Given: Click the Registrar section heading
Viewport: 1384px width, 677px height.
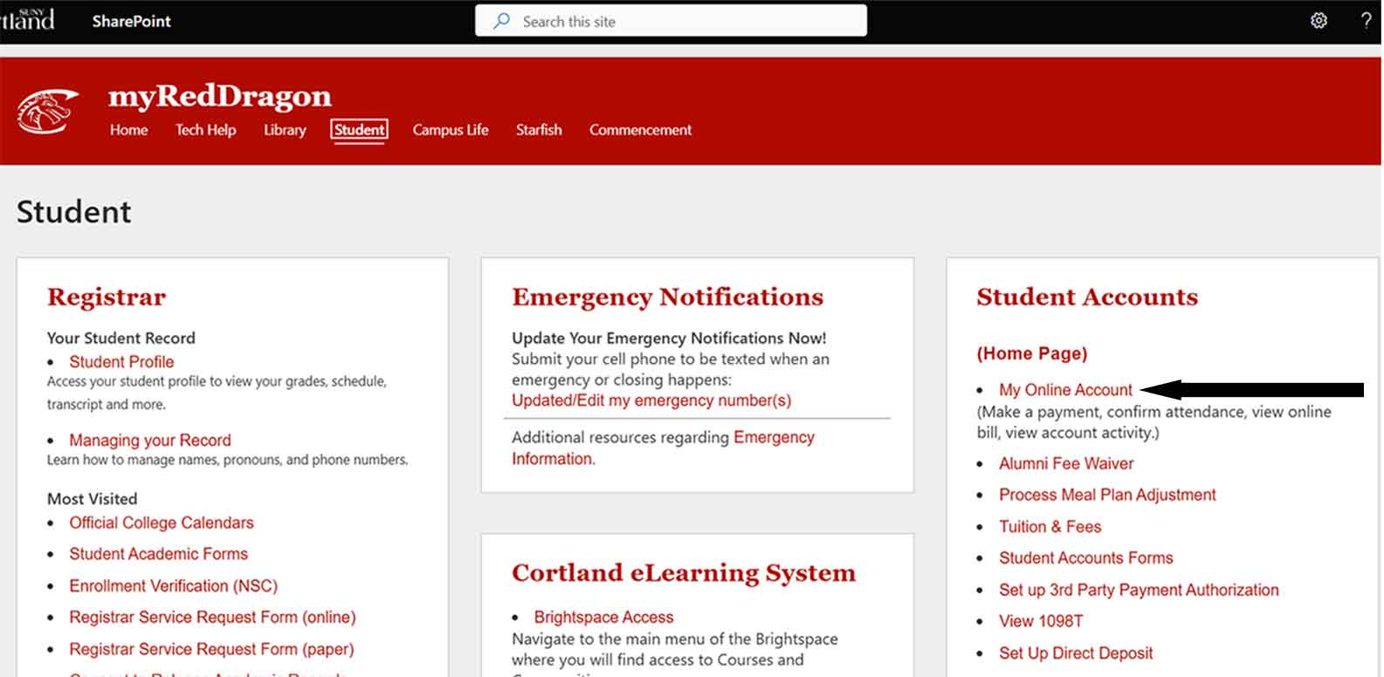Looking at the screenshot, I should tap(107, 297).
